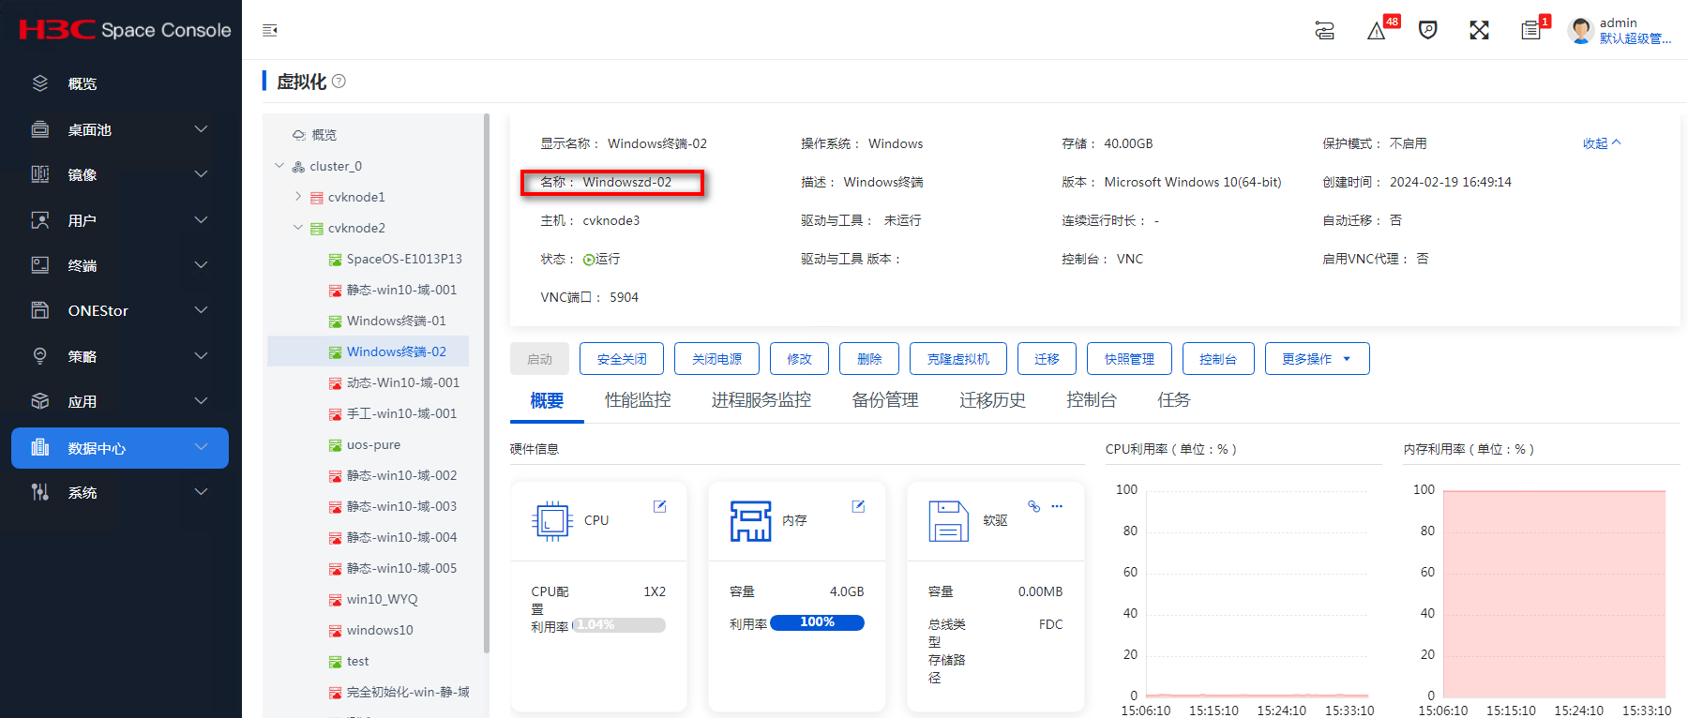
Task: Click the fullscreen expand icon
Action: point(1479,30)
